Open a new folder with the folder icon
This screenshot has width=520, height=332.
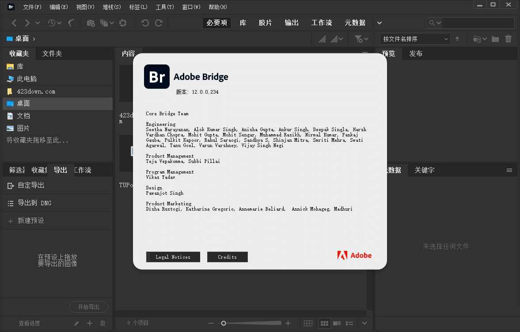pyautogui.click(x=495, y=38)
